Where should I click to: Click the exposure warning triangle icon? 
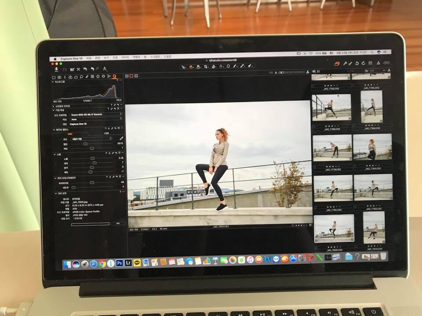pos(378,63)
